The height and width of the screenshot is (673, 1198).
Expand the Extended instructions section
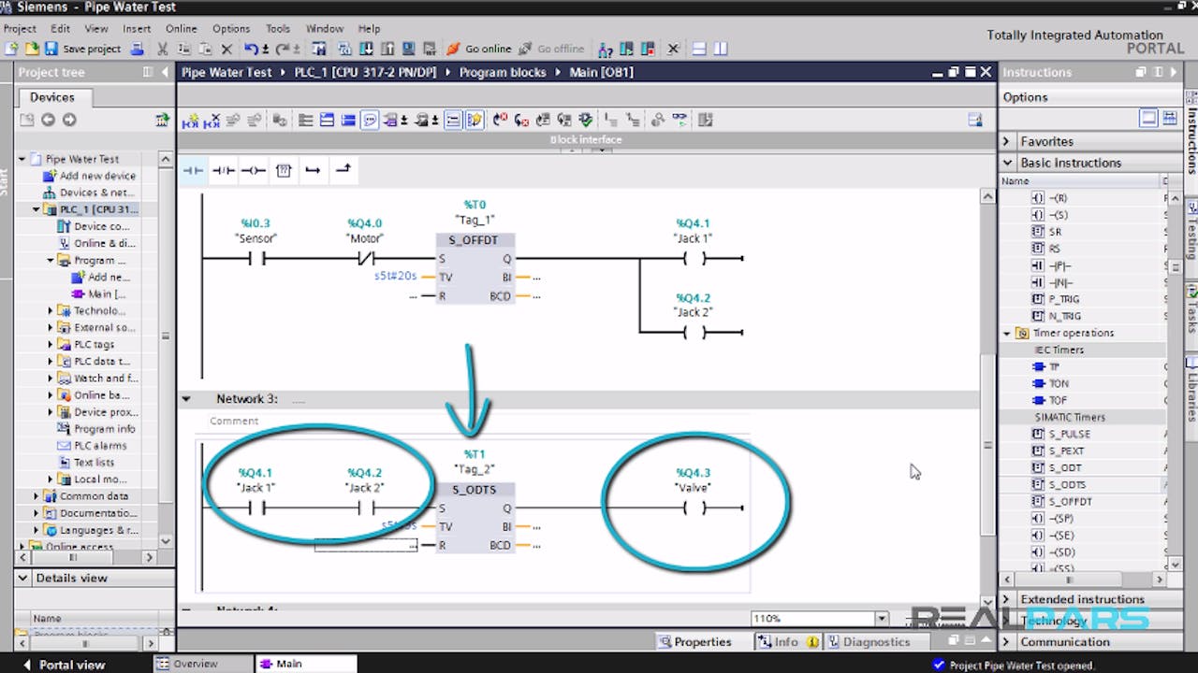pyautogui.click(x=1007, y=599)
